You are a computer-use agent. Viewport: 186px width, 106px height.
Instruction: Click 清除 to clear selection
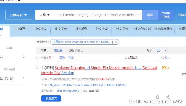pos(62,57)
